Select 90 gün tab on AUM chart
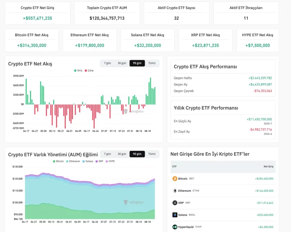The image size is (291, 232). pyautogui.click(x=137, y=154)
